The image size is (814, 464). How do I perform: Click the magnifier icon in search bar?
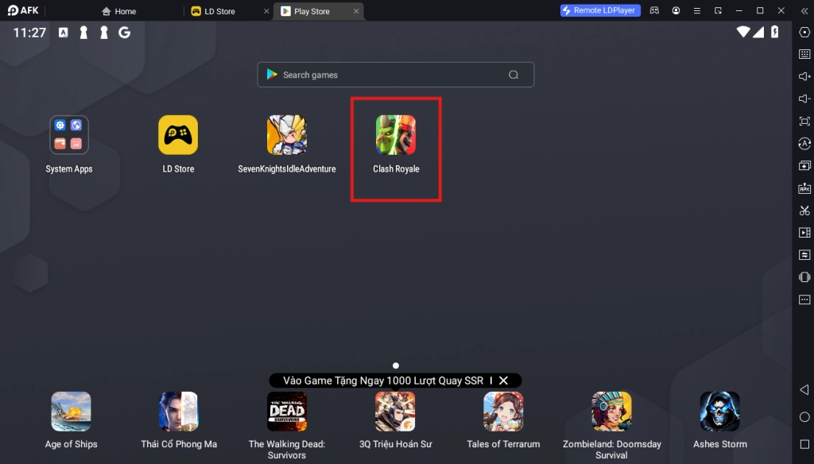pos(514,75)
